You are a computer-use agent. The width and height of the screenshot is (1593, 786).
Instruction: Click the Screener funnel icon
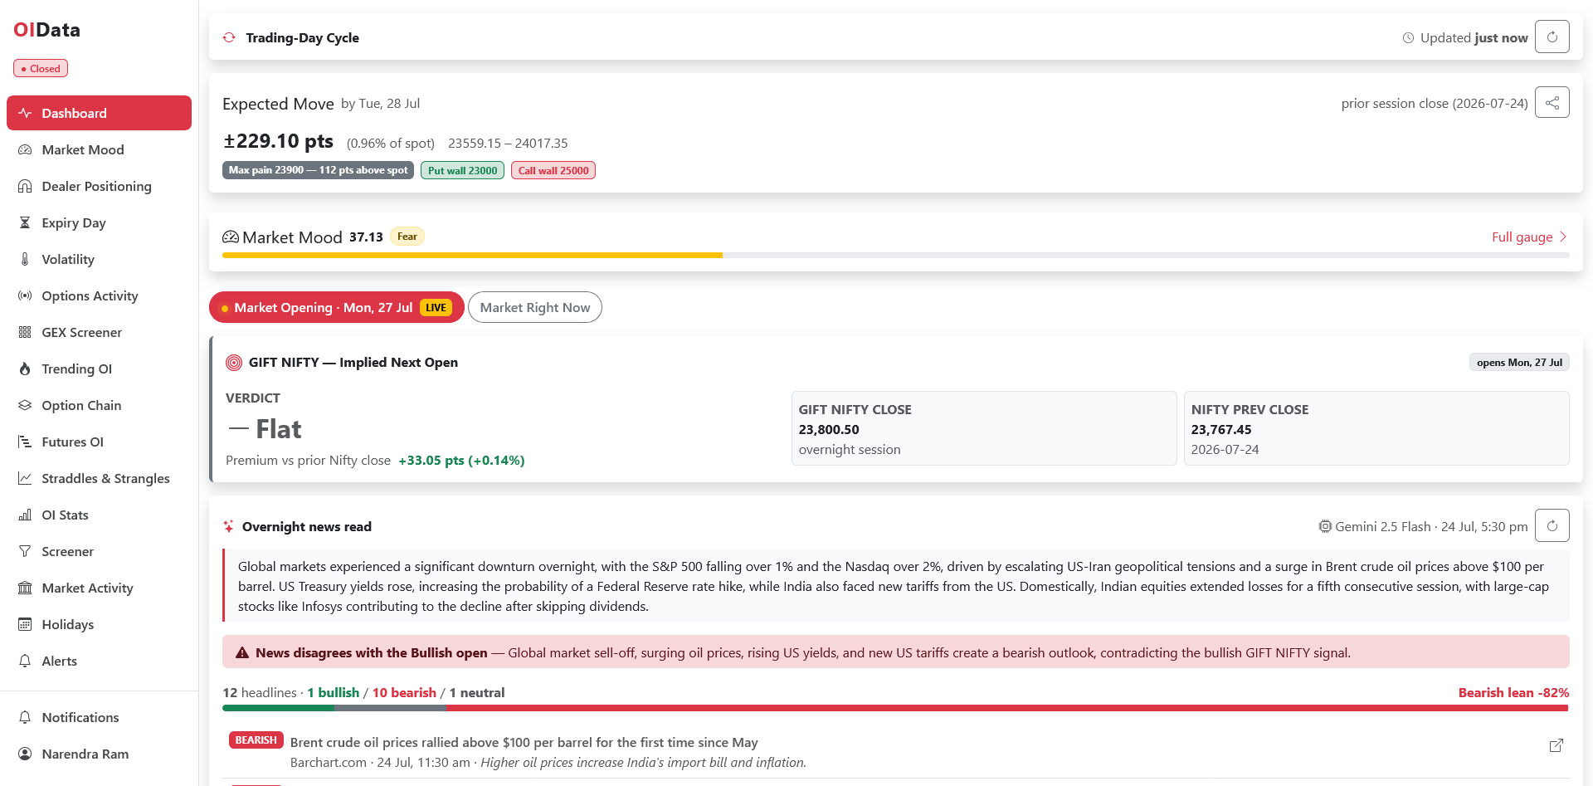25,551
